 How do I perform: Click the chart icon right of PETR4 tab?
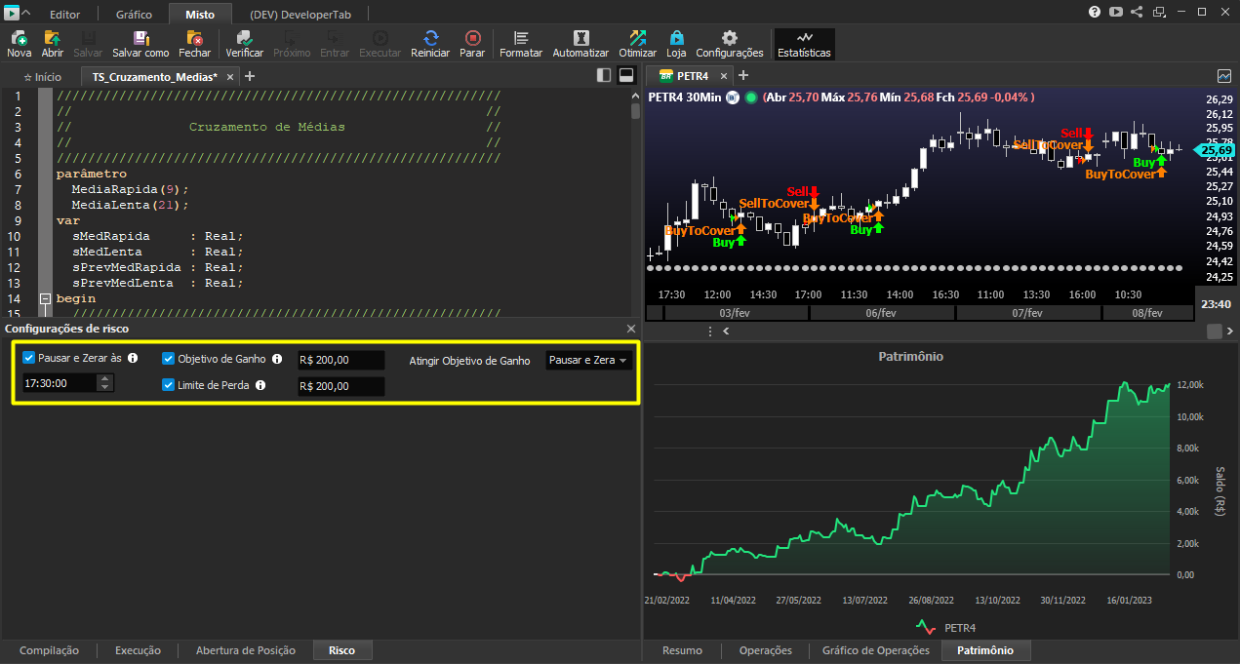pyautogui.click(x=1224, y=75)
